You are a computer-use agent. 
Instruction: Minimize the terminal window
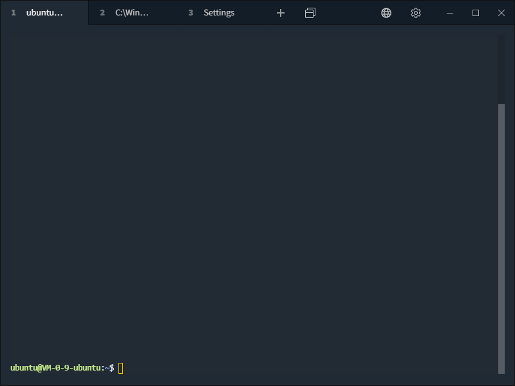click(450, 13)
